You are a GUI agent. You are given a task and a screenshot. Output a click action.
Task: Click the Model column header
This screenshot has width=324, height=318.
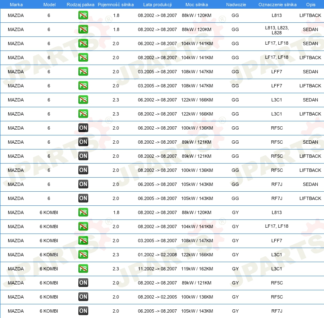tap(49, 5)
